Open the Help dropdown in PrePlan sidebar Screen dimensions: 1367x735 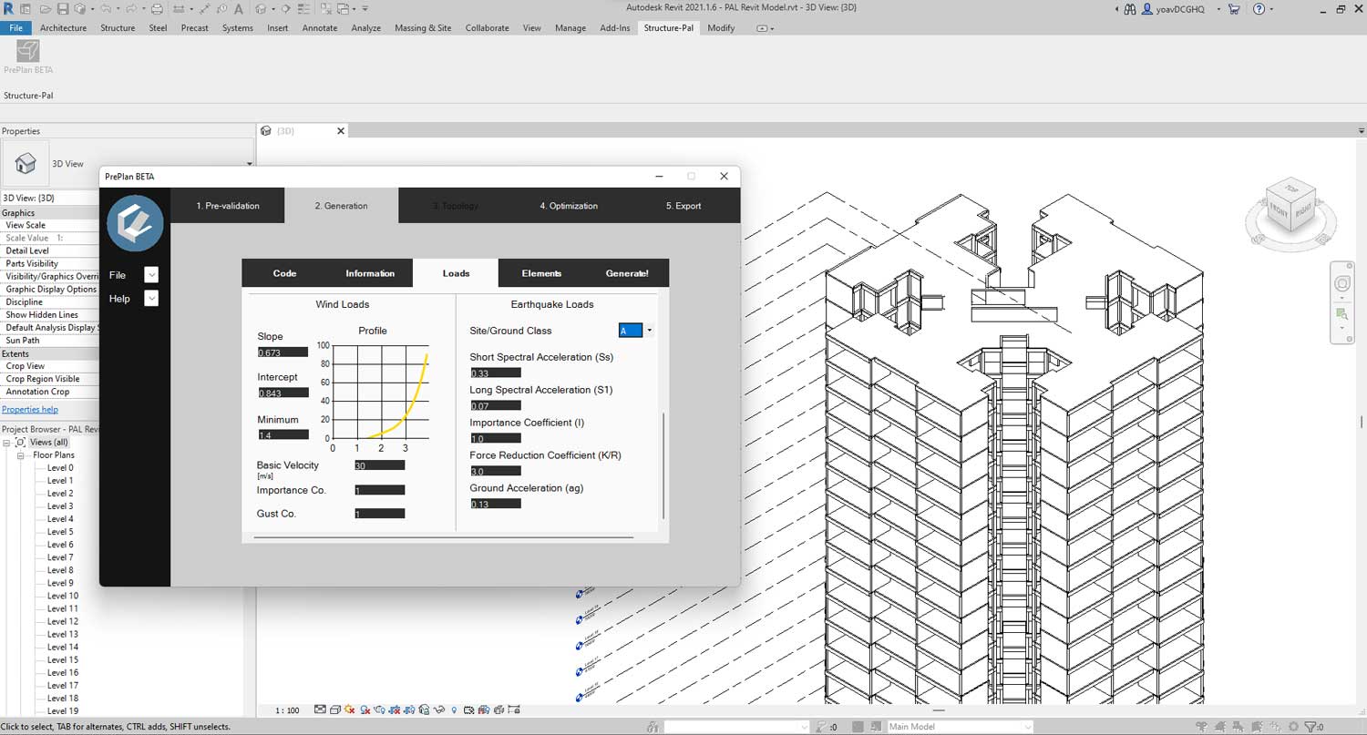point(151,299)
